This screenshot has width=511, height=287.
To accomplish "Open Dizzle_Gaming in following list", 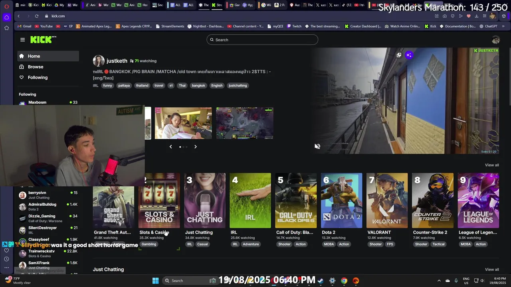I will click(x=48, y=218).
